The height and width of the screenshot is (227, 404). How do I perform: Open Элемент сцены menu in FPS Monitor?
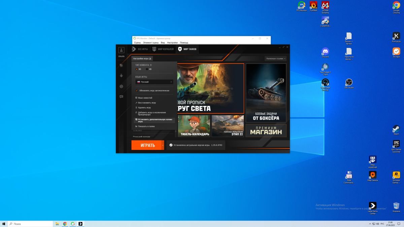(151, 43)
